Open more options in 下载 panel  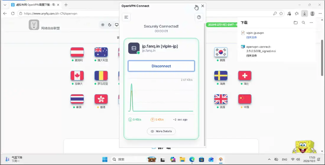tap(311, 22)
